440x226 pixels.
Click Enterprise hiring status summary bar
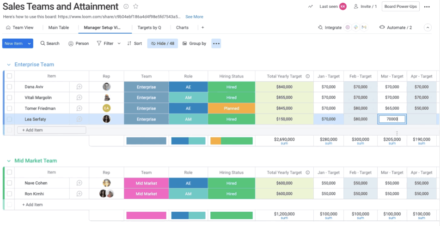232,141
